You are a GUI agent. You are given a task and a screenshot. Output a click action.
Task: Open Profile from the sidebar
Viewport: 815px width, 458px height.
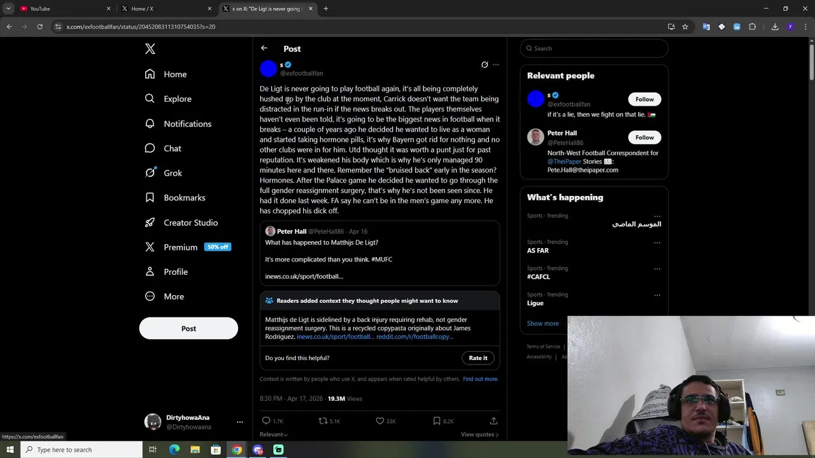tap(166, 272)
